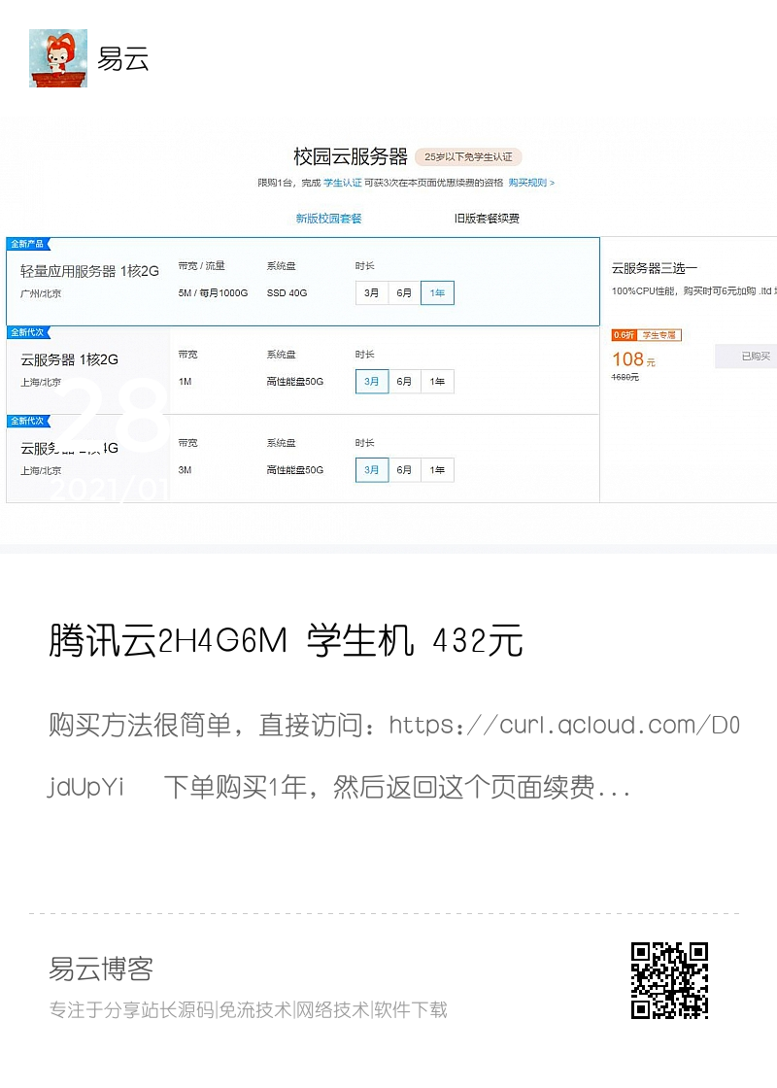Switch to 旧版套餐续费 tab
Image resolution: width=777 pixels, height=1088 pixels.
487,218
